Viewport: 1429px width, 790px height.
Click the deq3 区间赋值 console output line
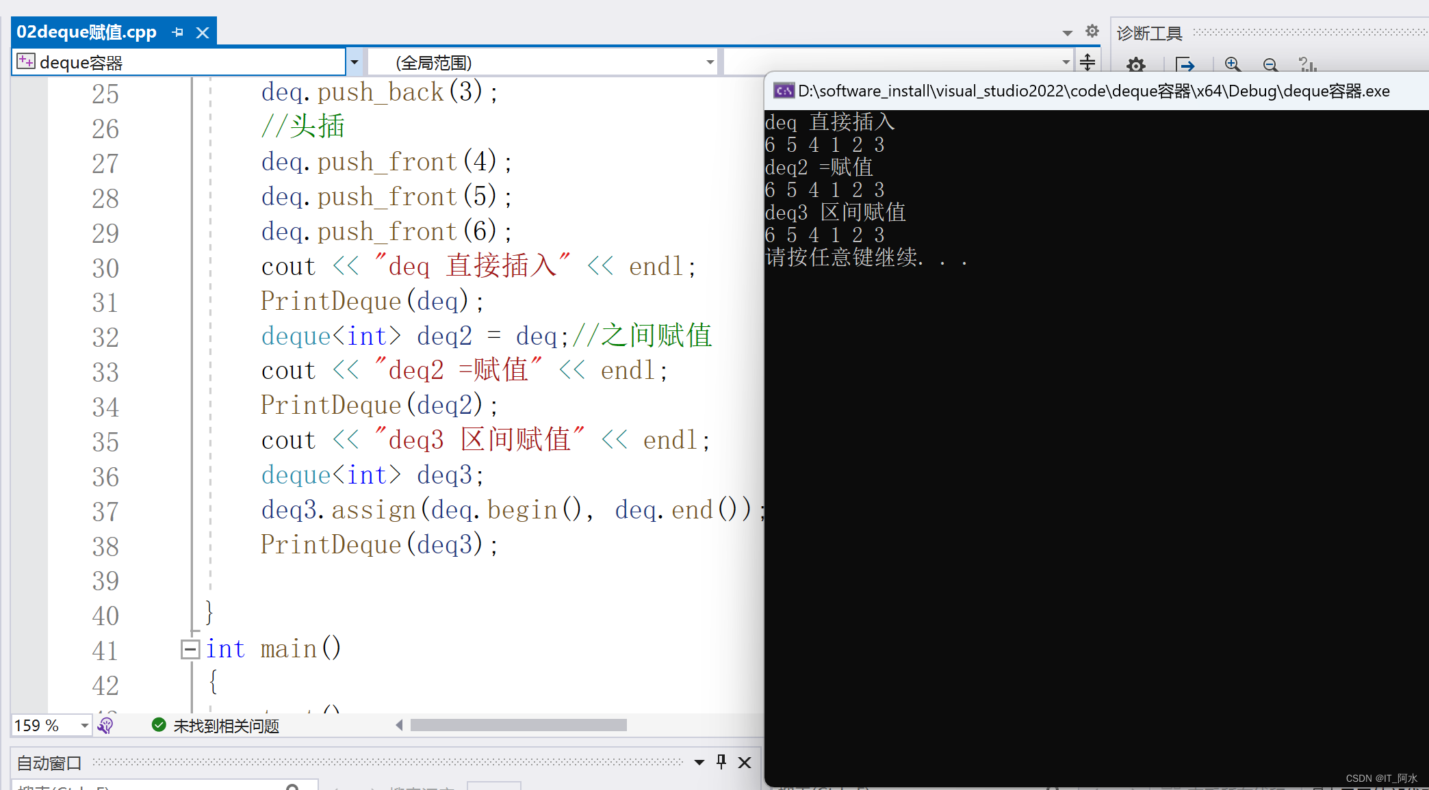pos(835,212)
